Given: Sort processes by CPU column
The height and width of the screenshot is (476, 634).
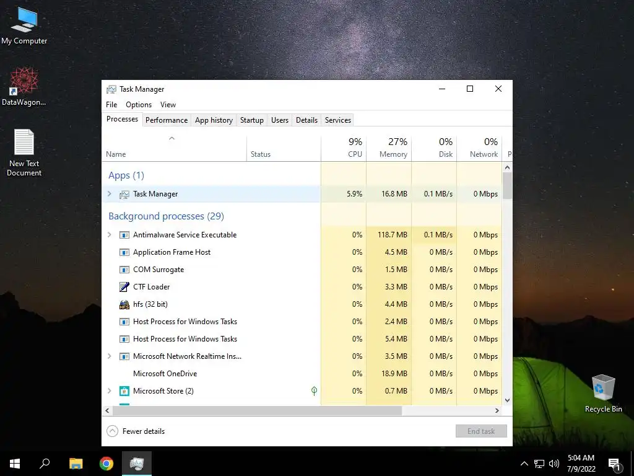Looking at the screenshot, I should (344, 149).
